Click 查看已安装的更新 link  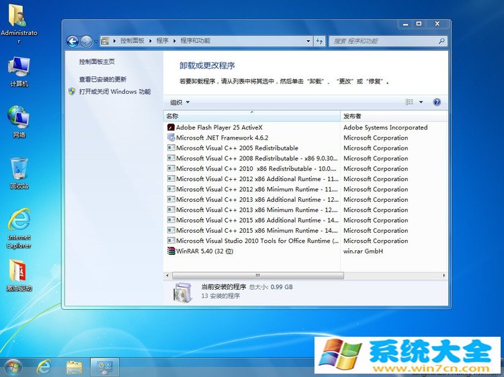coord(102,79)
